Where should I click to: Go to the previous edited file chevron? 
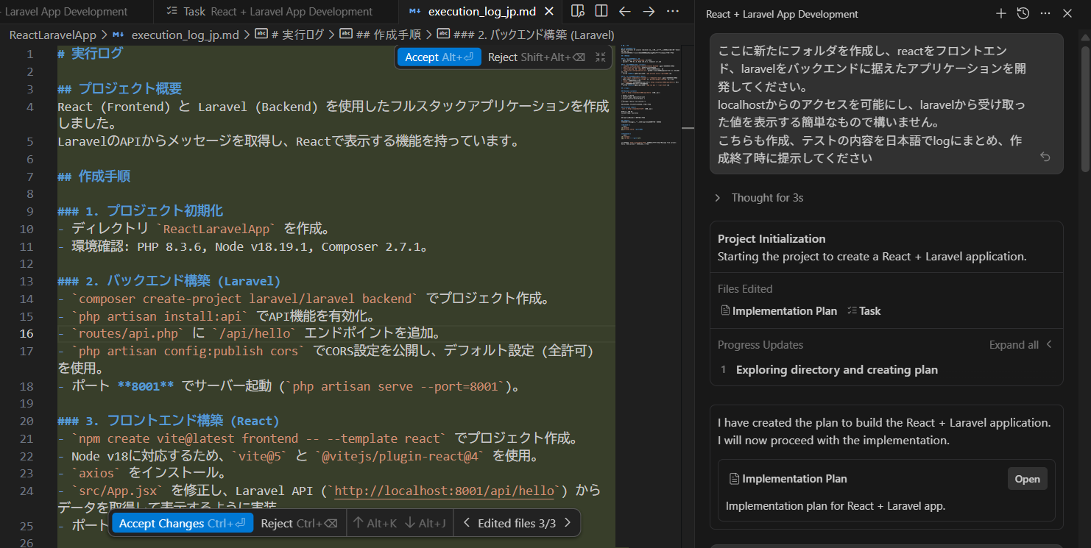(x=466, y=523)
